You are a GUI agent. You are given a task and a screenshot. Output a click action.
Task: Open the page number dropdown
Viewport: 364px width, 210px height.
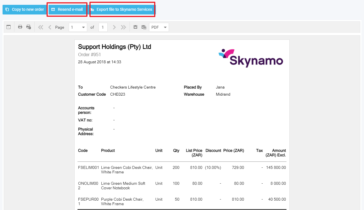pos(83,27)
